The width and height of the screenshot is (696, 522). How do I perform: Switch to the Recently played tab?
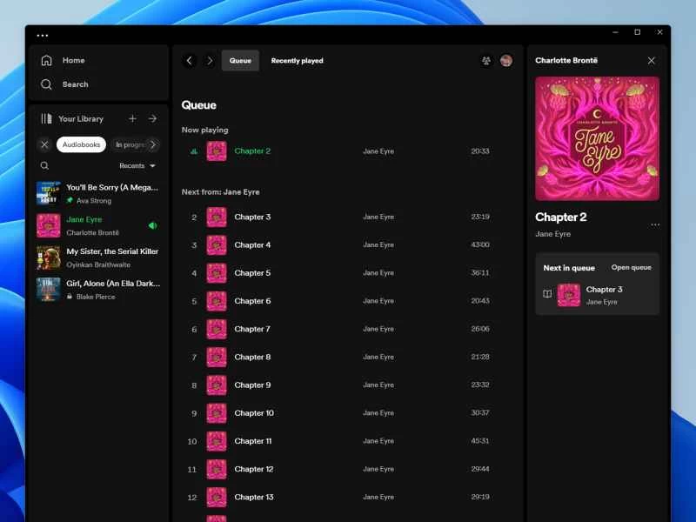point(296,61)
